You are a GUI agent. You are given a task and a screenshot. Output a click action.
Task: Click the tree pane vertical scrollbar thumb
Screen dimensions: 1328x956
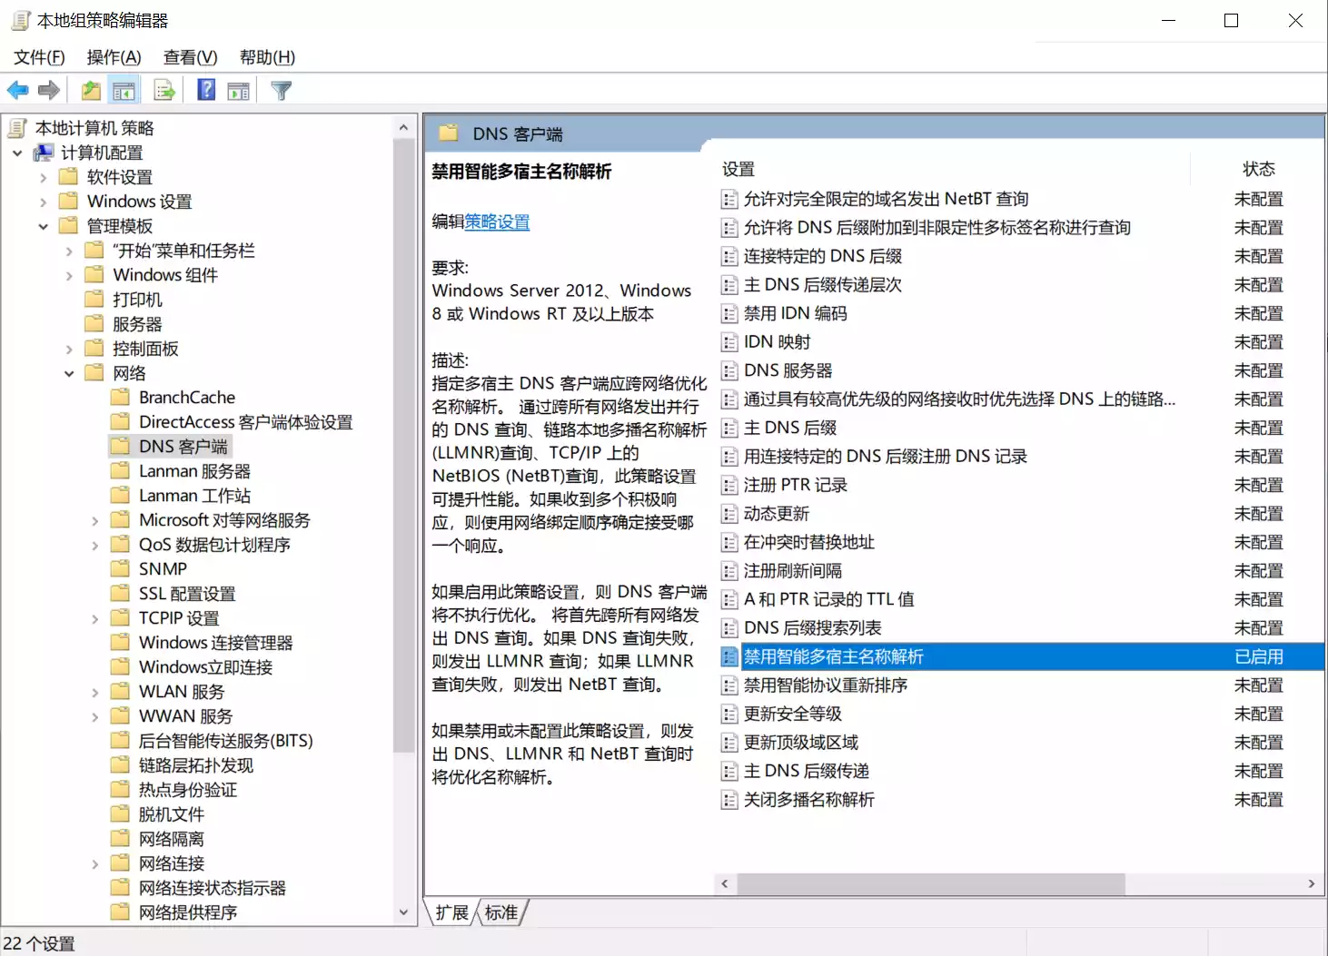[404, 446]
